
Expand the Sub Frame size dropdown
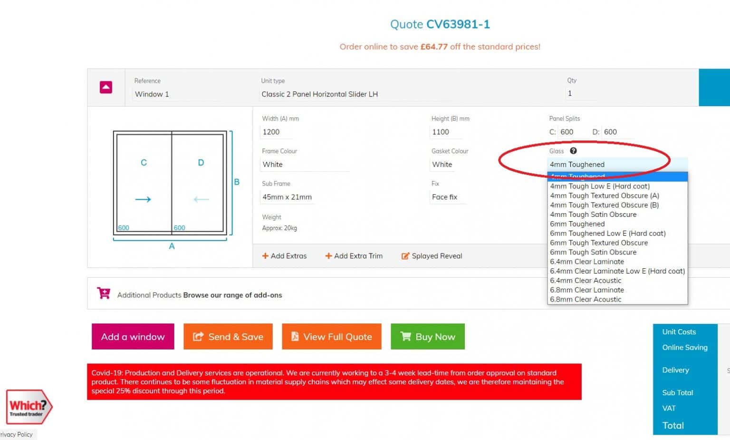click(287, 197)
